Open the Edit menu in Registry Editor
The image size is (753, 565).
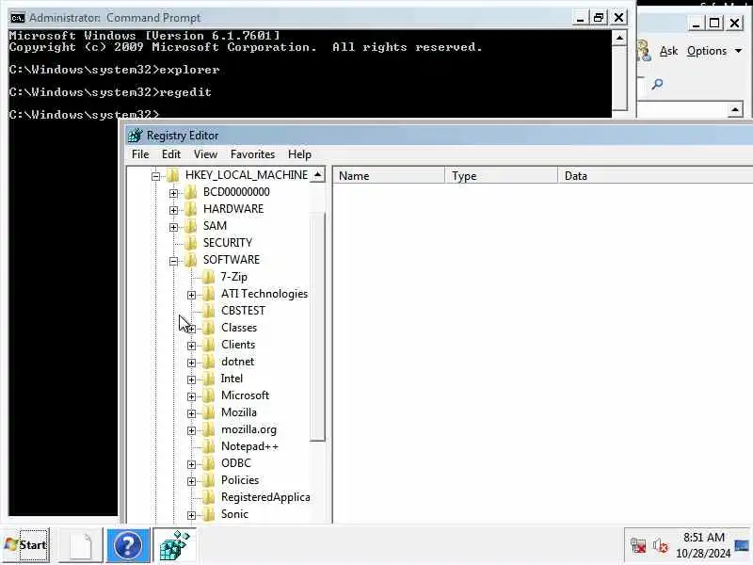[171, 154]
